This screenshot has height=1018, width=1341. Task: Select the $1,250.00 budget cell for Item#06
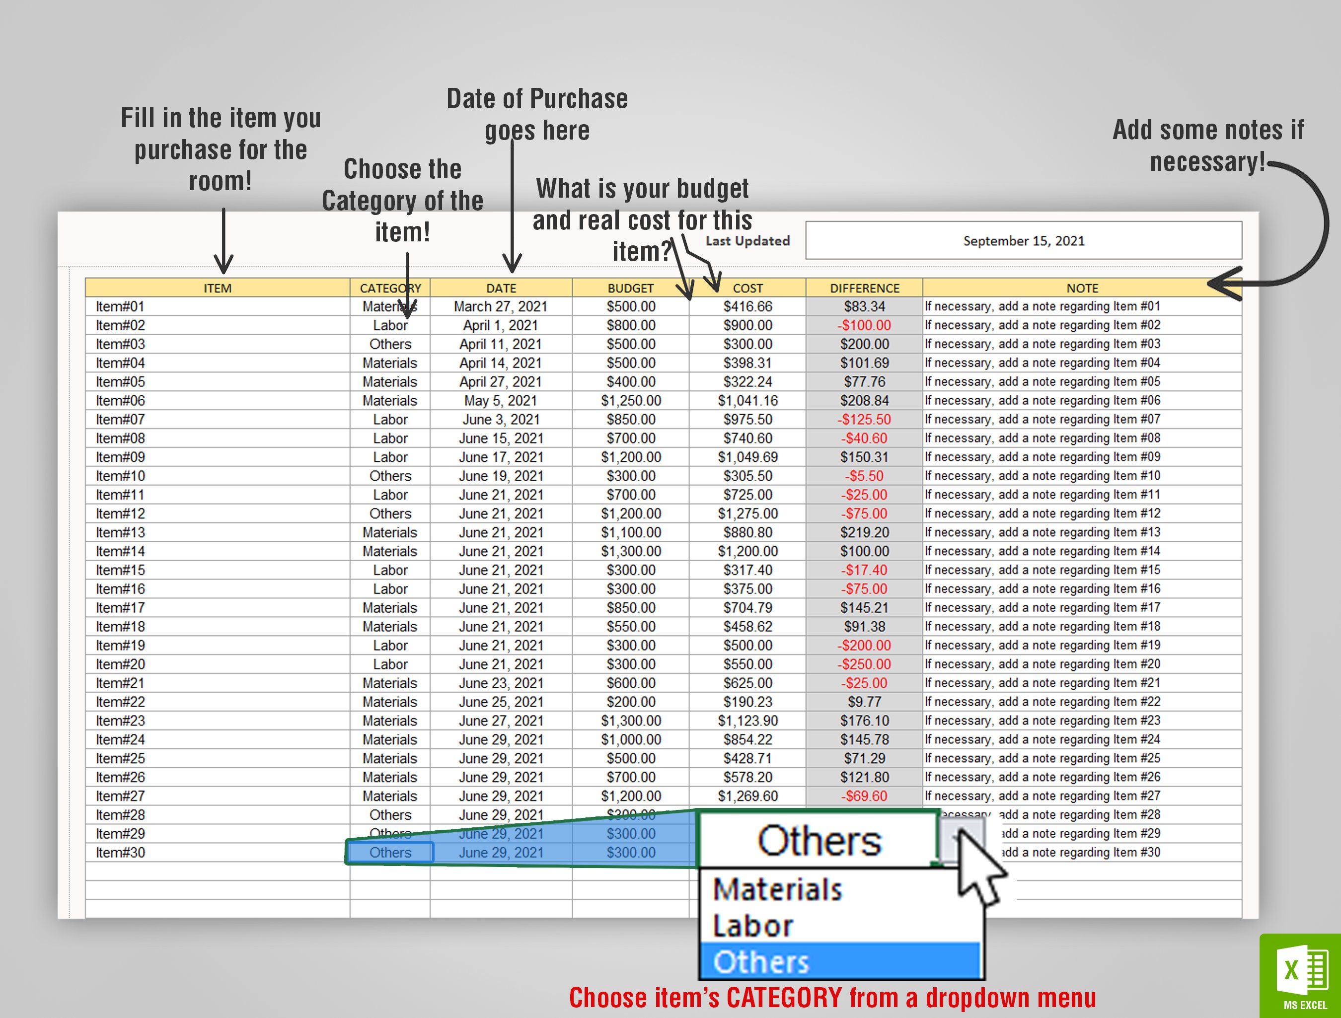[630, 400]
